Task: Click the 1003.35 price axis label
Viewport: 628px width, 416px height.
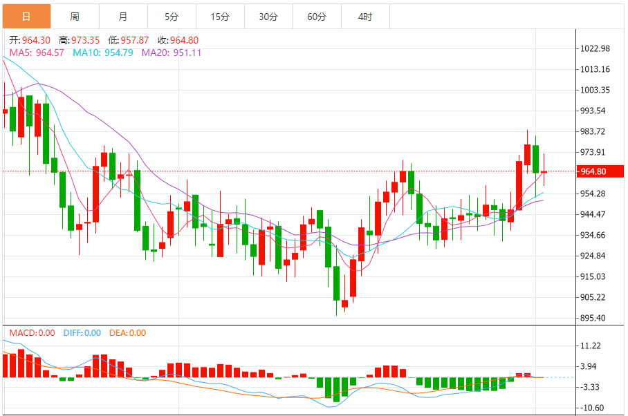Action: tap(595, 90)
